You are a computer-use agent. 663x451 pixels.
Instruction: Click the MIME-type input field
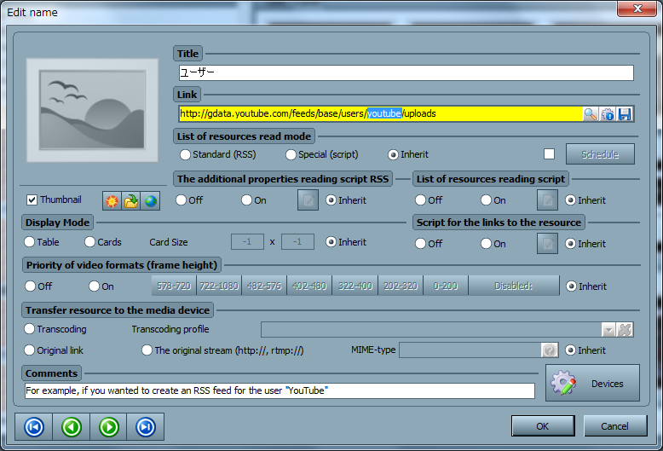click(x=470, y=350)
